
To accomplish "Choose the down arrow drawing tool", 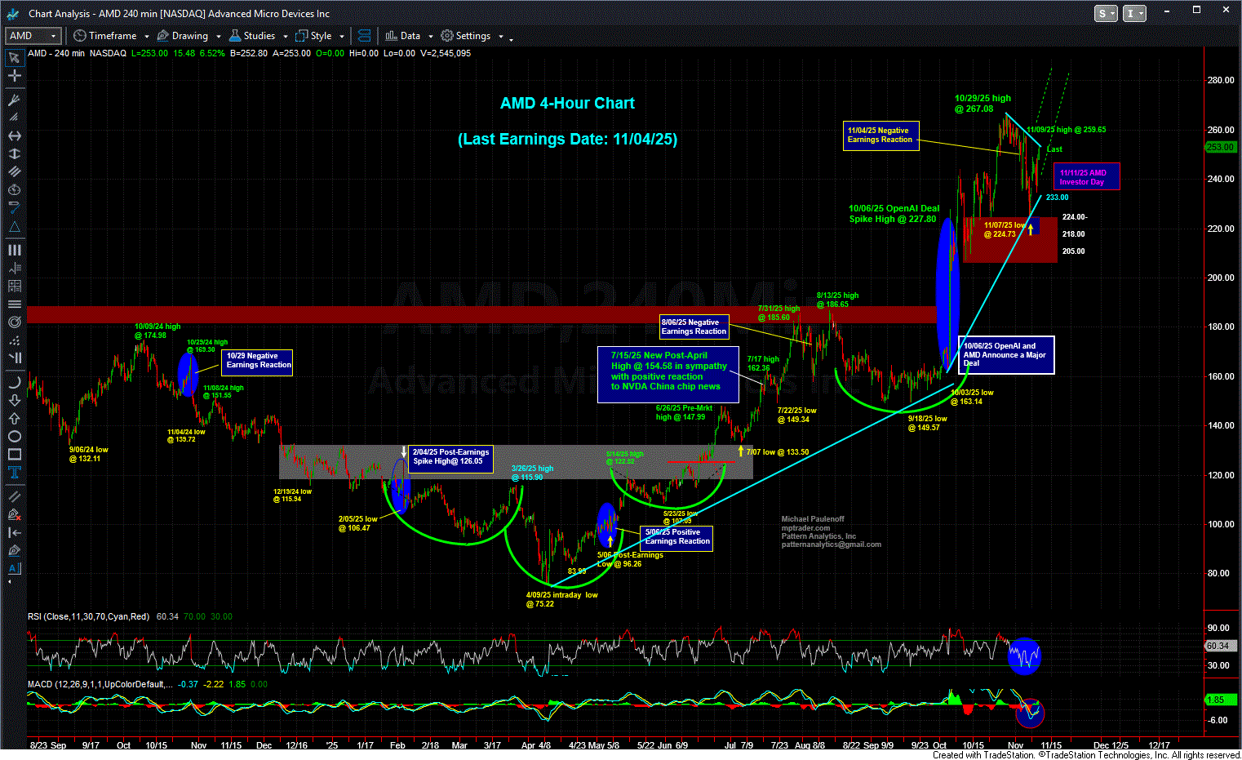I will [14, 400].
